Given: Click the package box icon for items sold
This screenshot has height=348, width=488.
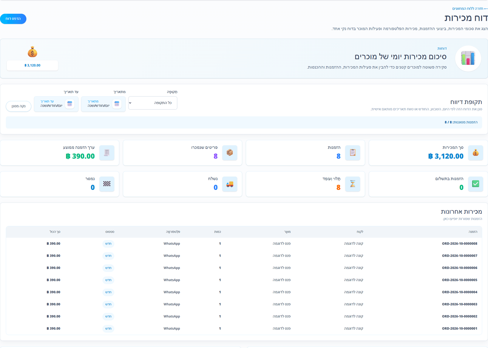Looking at the screenshot, I should click(230, 153).
